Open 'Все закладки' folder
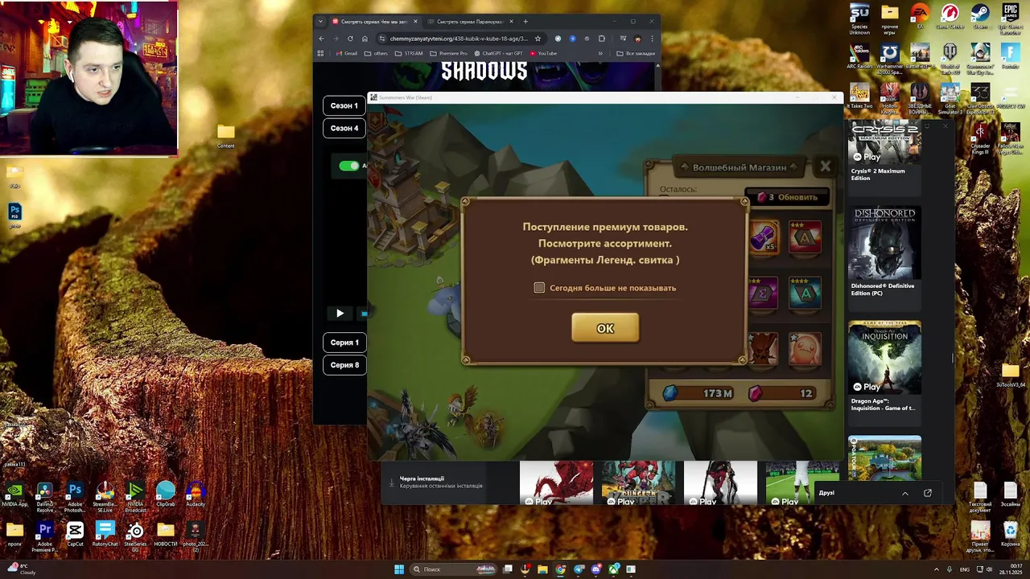1030x579 pixels. coord(635,54)
